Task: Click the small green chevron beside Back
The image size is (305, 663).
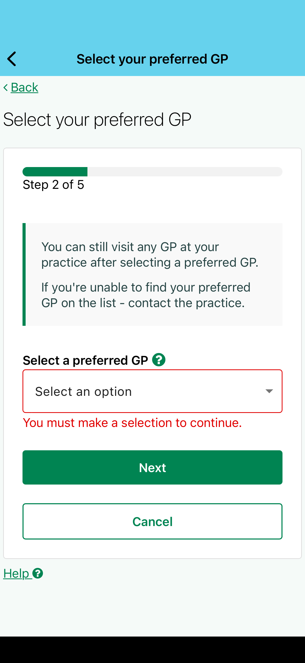Action: [6, 87]
